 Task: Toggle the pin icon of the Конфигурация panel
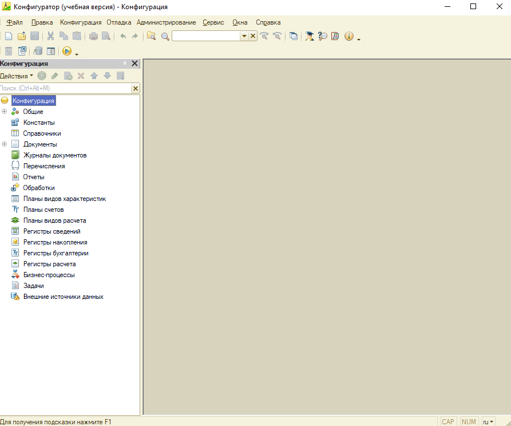coord(125,64)
